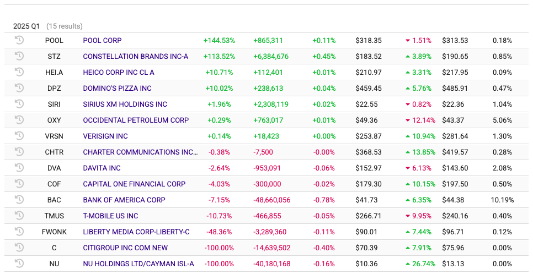Image resolution: width=533 pixels, height=280 pixels.
Task: Open history icon beside FWONK ticker
Action: tap(19, 232)
